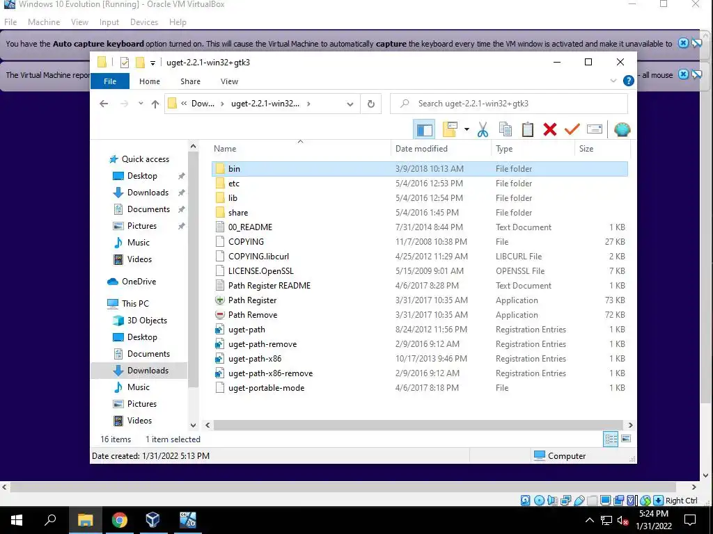The image size is (713, 534).
Task: Click the Copy pages icon in toolbar
Action: (x=506, y=129)
